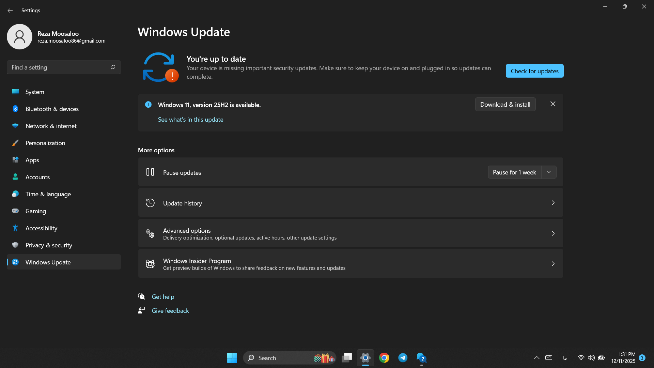654x368 pixels.
Task: Click the search magnifier in Find a setting
Action: [113, 67]
